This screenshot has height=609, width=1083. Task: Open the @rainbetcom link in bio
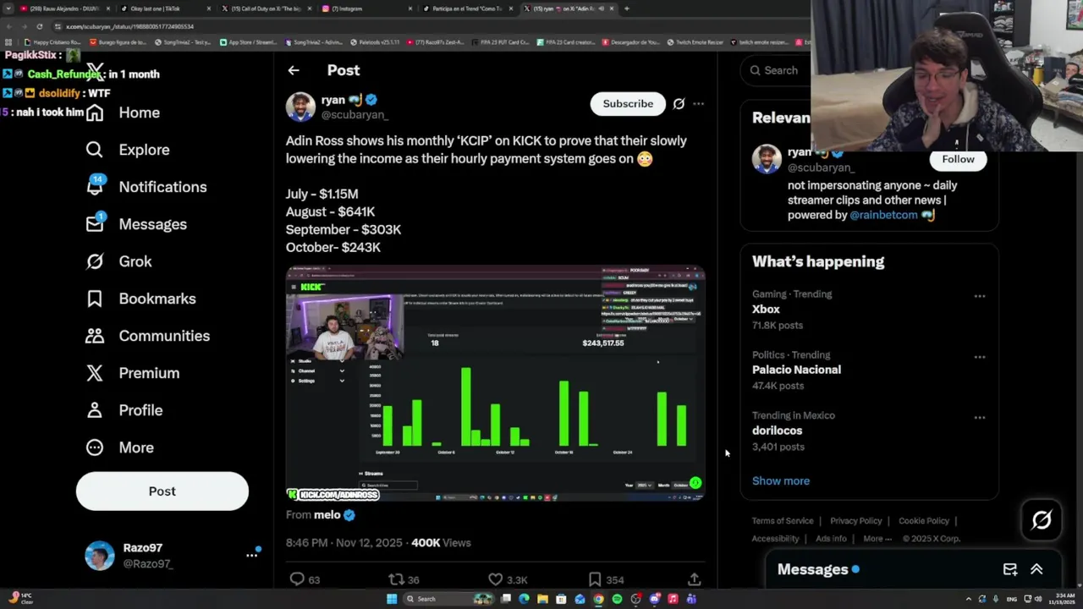click(883, 215)
